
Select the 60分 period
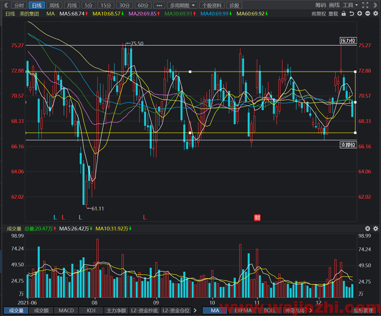(x=143, y=6)
